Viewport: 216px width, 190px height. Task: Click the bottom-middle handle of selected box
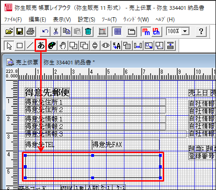click(93, 178)
